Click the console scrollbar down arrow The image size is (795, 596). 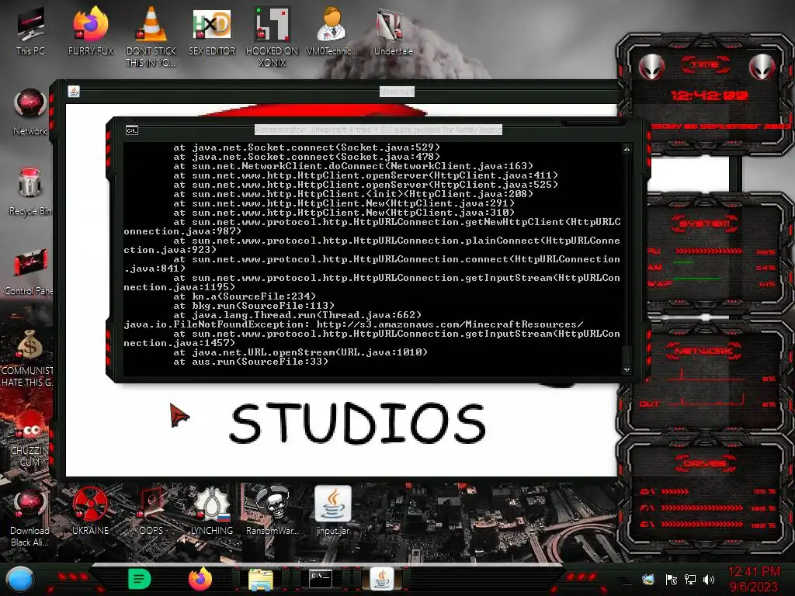pyautogui.click(x=627, y=370)
